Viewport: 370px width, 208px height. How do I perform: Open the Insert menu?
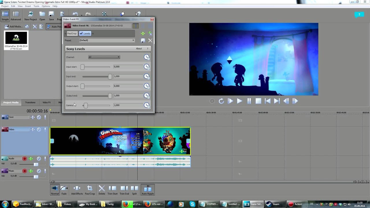[x=28, y=6]
